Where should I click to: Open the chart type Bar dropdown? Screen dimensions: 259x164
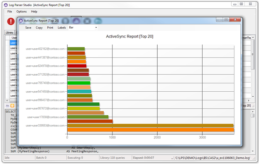83,27
